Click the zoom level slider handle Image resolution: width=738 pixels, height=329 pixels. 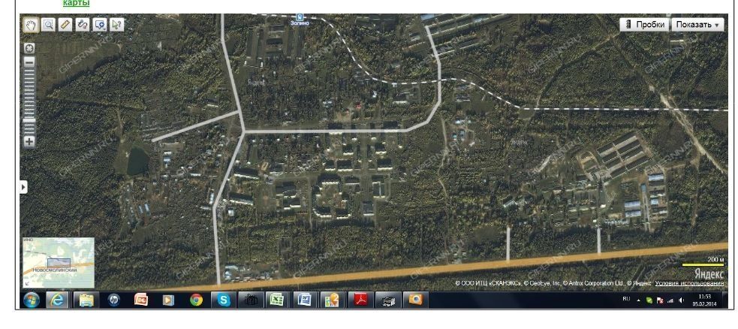(29, 119)
